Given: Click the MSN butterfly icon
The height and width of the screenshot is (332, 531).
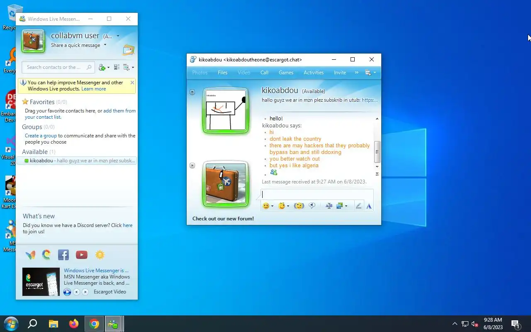Looking at the screenshot, I should click(x=30, y=255).
